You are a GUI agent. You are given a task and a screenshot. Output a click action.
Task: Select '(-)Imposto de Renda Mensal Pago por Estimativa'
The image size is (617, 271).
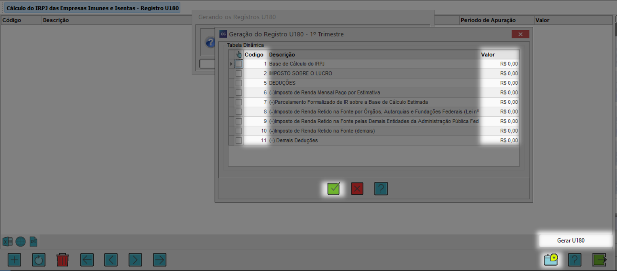[x=373, y=93]
